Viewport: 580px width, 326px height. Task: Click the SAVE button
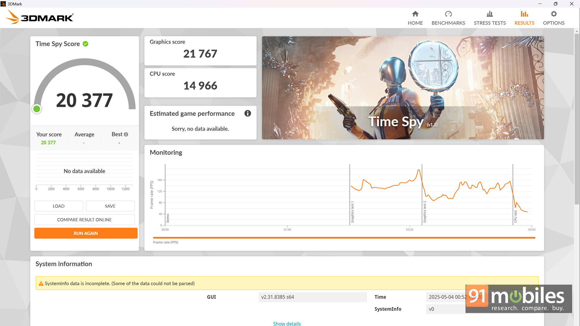click(x=110, y=206)
